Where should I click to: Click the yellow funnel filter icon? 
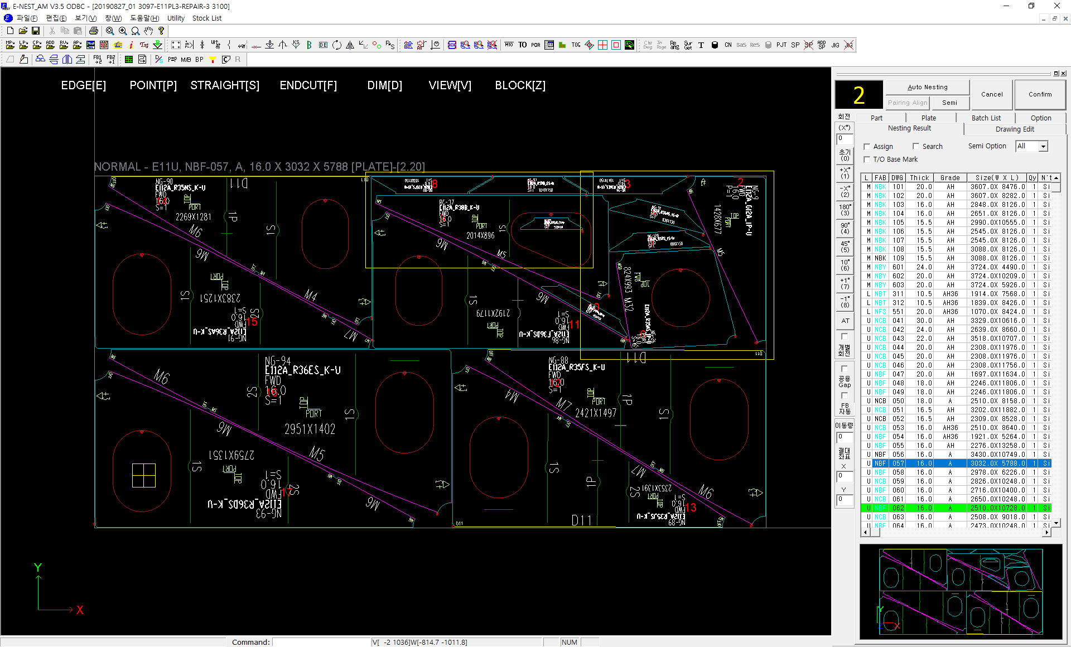pyautogui.click(x=213, y=60)
